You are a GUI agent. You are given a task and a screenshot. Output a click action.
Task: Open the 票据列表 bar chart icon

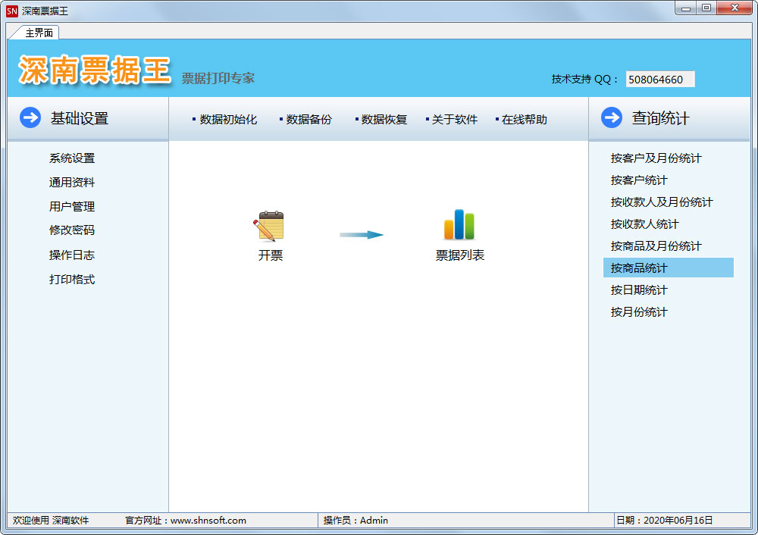(459, 225)
